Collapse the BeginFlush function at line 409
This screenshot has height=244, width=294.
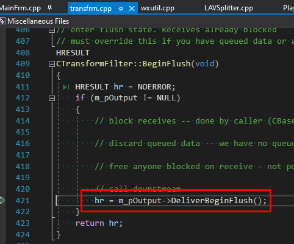[x=52, y=64]
